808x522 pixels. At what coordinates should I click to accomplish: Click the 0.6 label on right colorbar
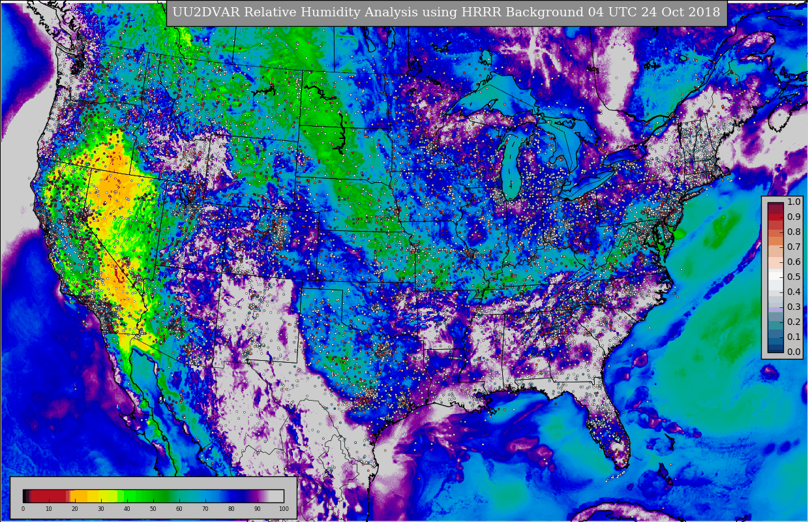(794, 262)
